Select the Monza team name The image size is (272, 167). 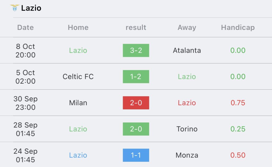(187, 155)
